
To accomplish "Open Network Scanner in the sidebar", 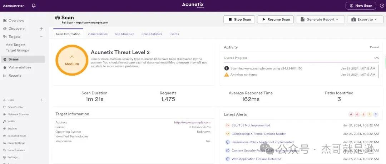I will click(18, 114).
